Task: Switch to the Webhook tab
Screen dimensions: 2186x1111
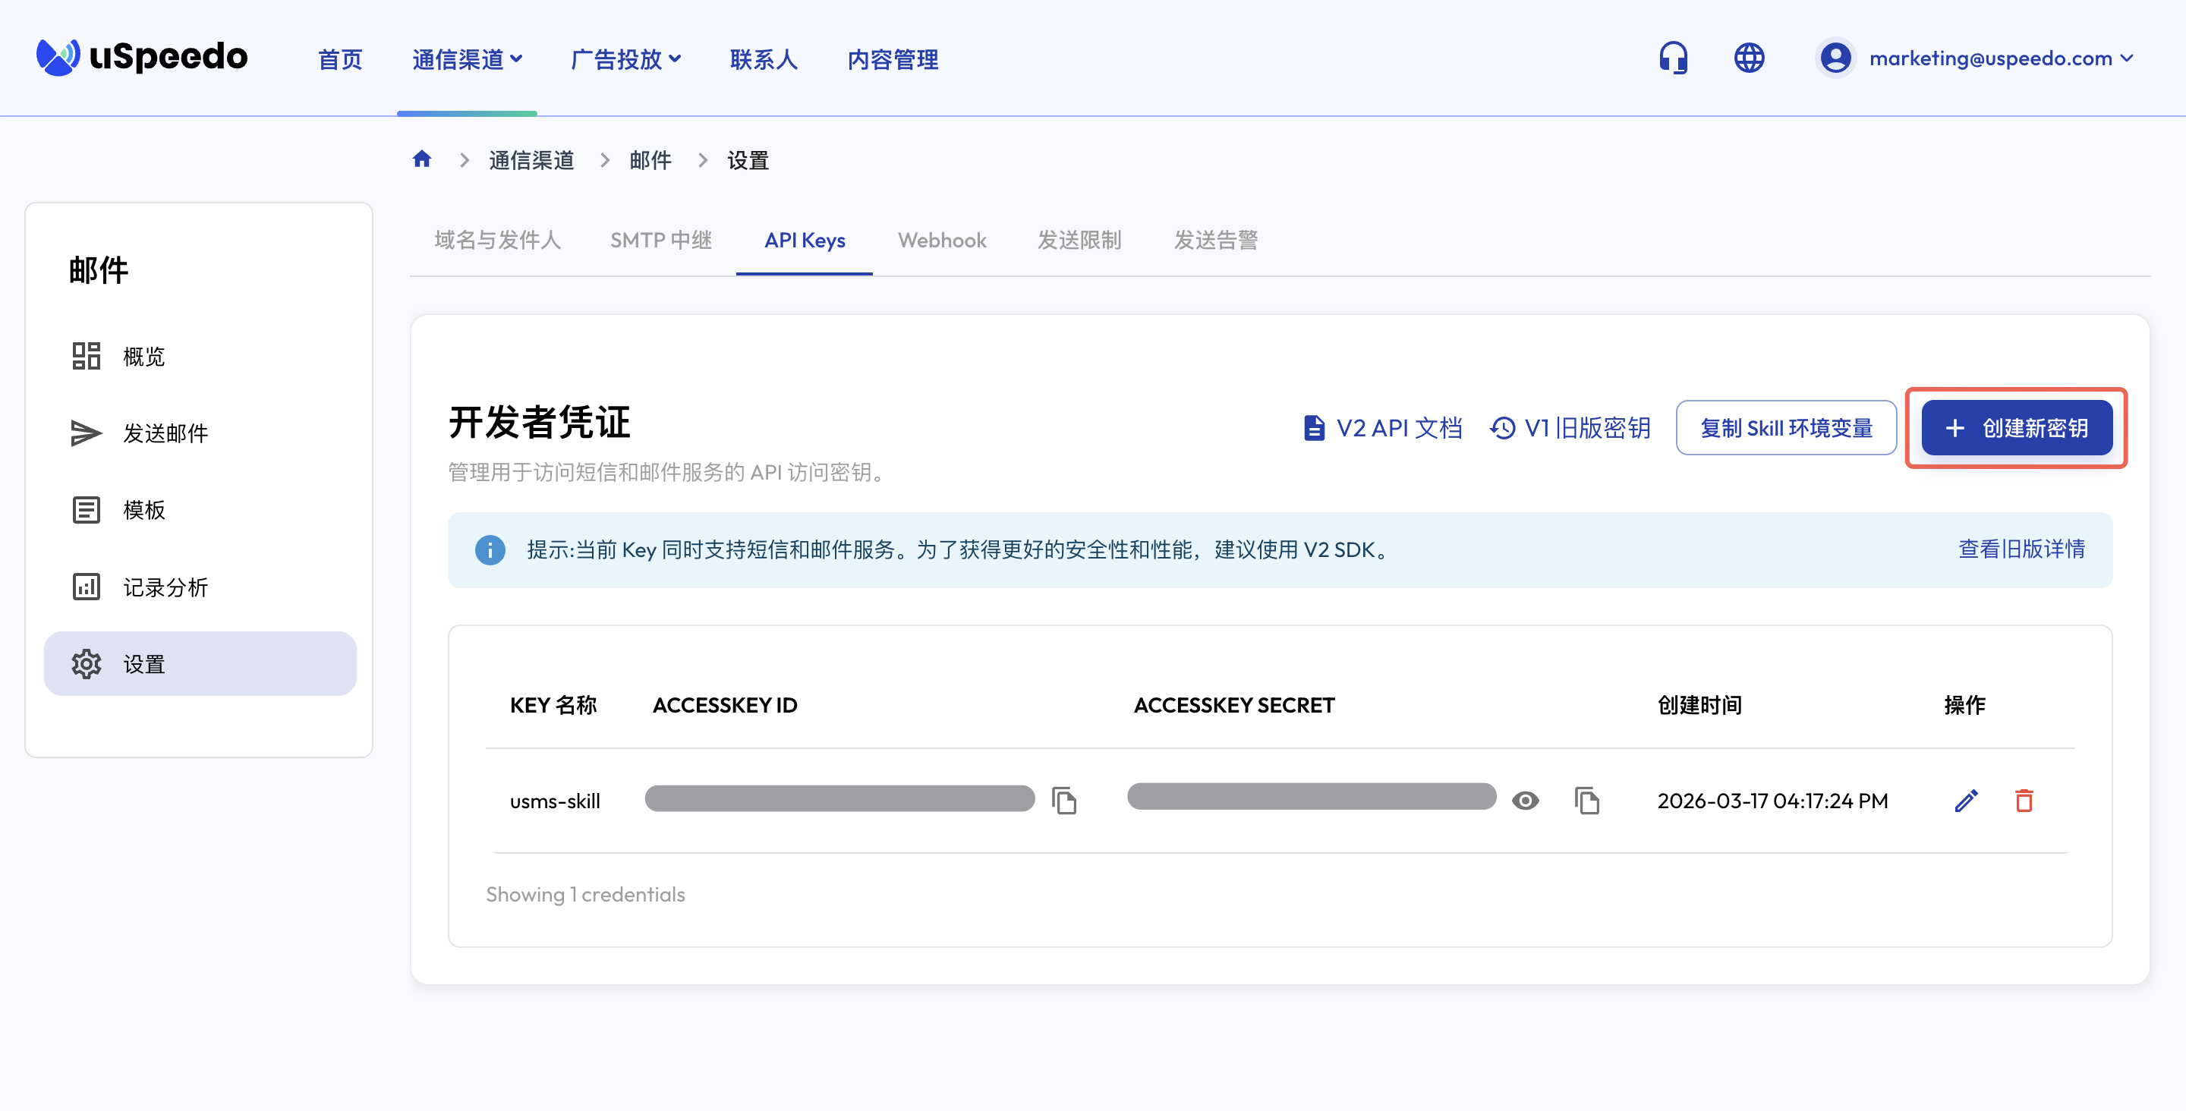Action: tap(942, 241)
